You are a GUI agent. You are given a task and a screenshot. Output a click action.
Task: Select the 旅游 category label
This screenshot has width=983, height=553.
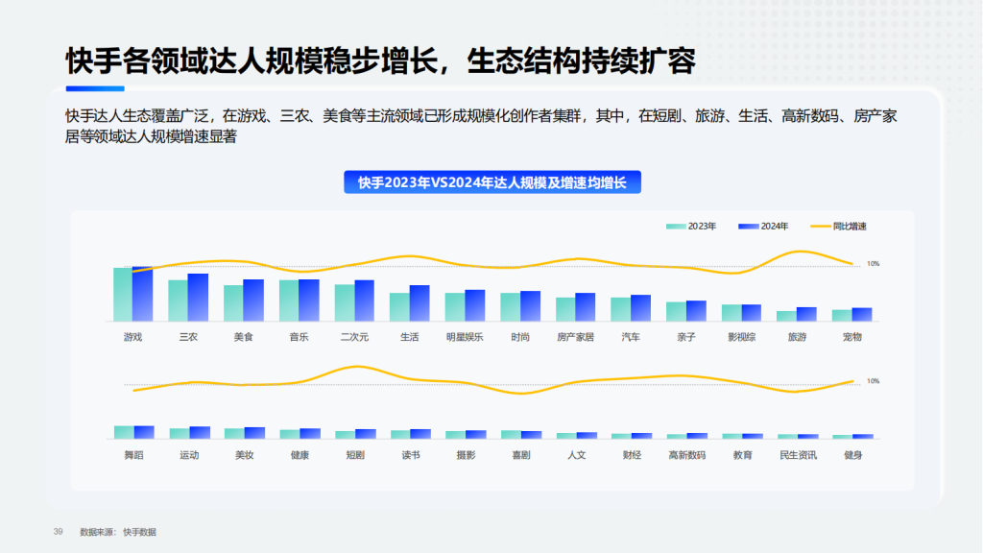click(797, 337)
